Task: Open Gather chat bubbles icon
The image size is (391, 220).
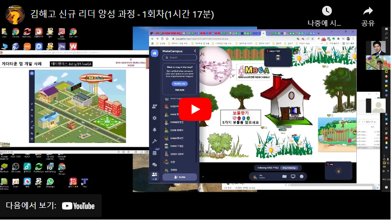Action: point(154,164)
